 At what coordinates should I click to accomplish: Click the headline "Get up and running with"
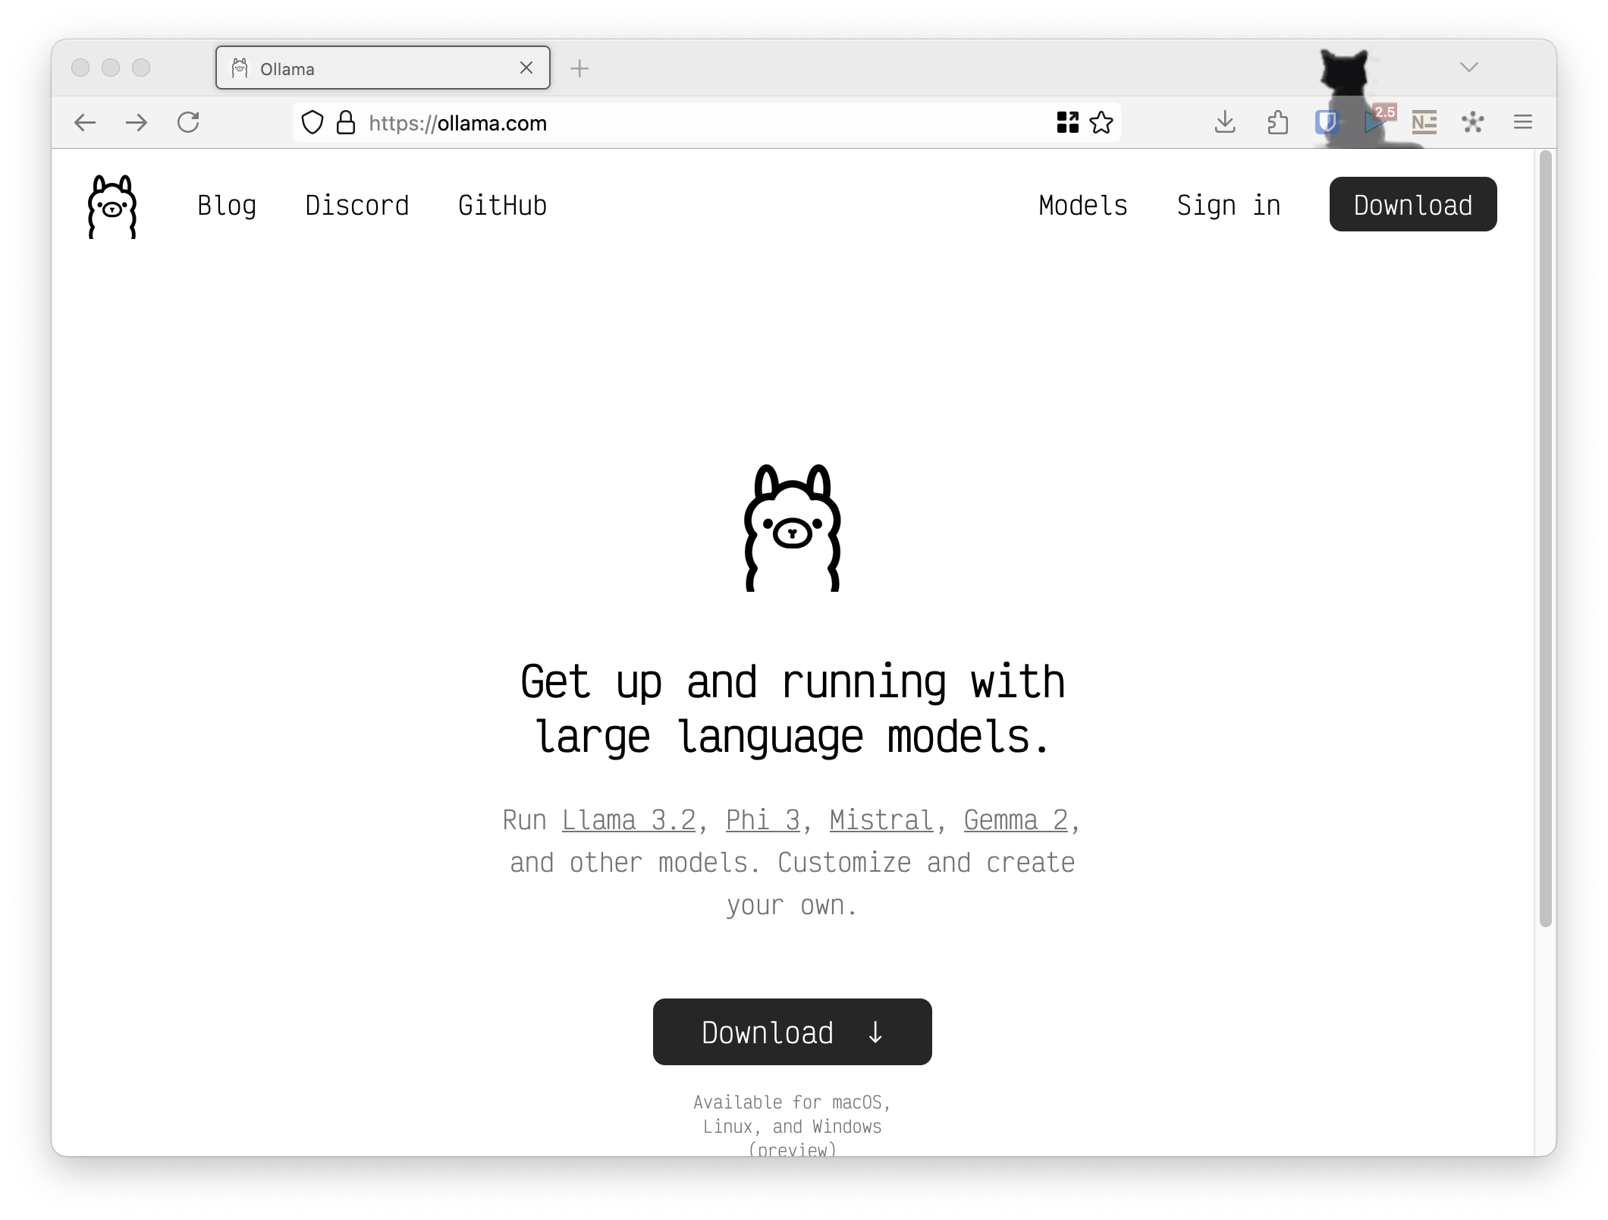(x=793, y=682)
